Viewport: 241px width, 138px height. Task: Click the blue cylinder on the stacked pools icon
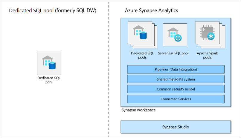144,34
